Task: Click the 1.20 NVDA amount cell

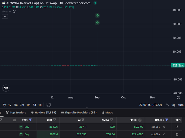Action: pos(112,127)
